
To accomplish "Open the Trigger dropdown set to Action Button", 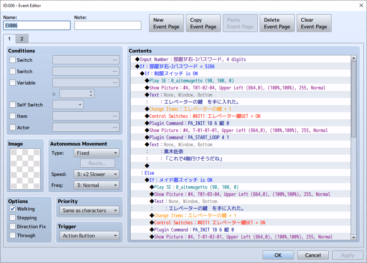I will 89,236.
